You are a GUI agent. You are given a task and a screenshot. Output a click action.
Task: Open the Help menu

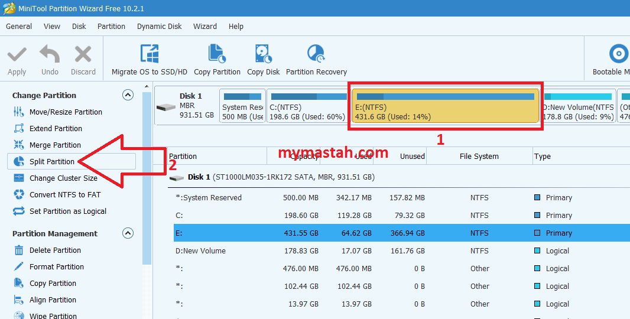tap(236, 27)
